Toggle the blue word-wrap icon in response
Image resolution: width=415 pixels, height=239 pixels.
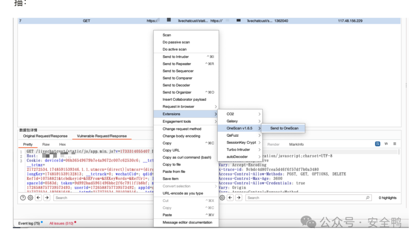coord(378,144)
